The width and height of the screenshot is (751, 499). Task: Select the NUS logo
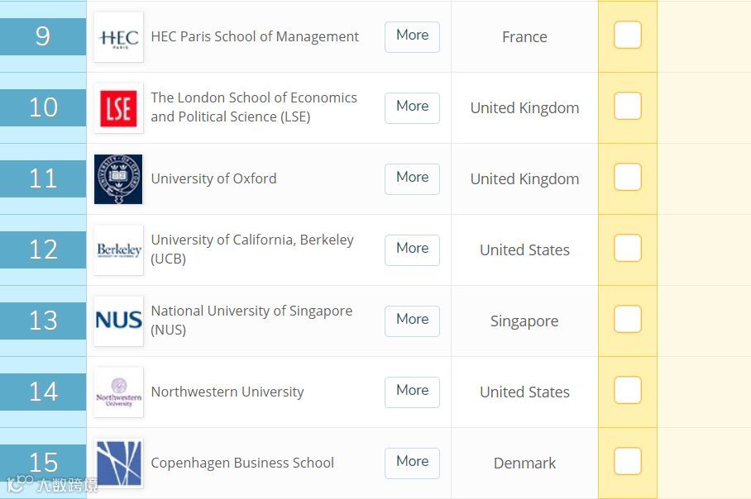[118, 321]
